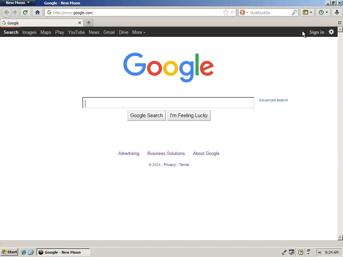Image resolution: width=343 pixels, height=257 pixels.
Task: Click the Google logo
Action: pos(168,67)
